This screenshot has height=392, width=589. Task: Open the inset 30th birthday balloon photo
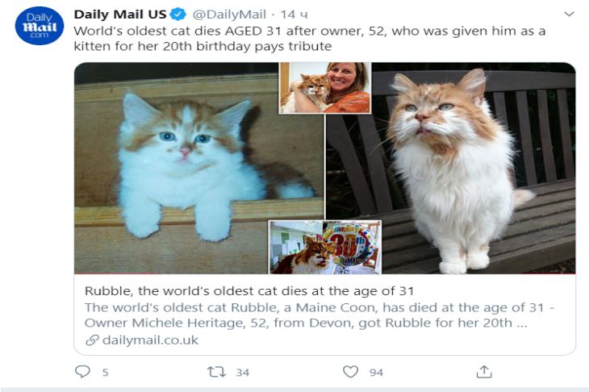coord(325,247)
